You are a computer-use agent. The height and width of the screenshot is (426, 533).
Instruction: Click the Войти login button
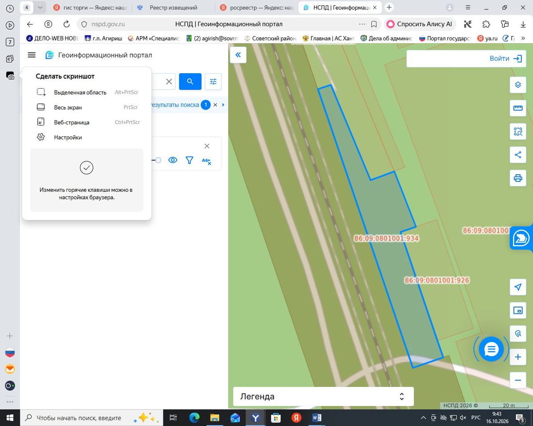(x=505, y=59)
